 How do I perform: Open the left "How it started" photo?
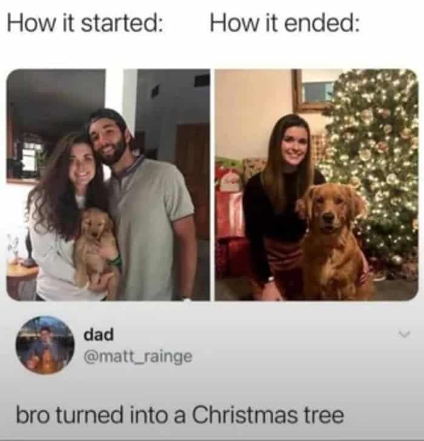point(108,185)
